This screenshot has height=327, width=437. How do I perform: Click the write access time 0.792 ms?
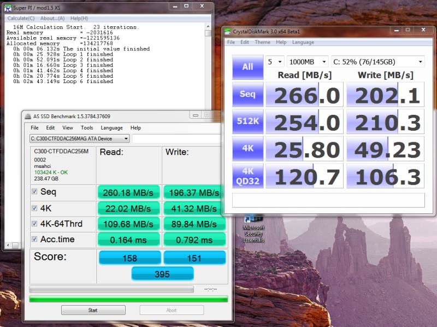pos(194,240)
